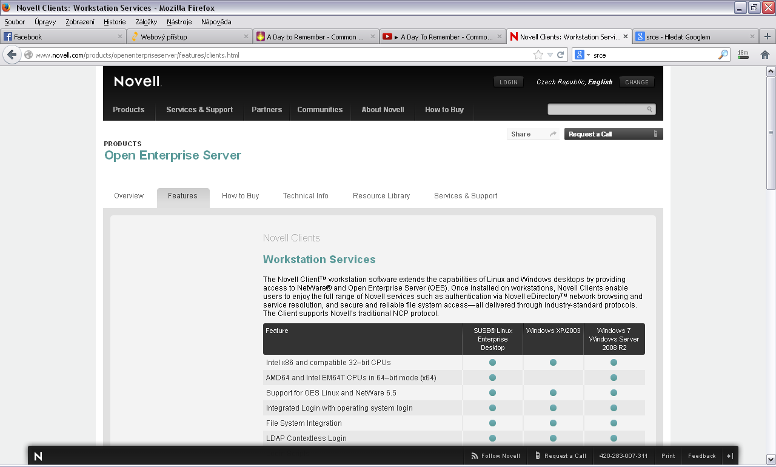Click Follow Novell in the bottom bar
776x467 pixels.
click(x=496, y=456)
